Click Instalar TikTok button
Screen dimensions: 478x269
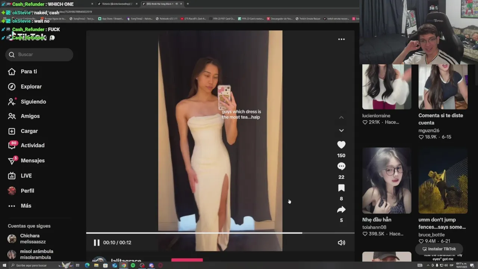439,249
